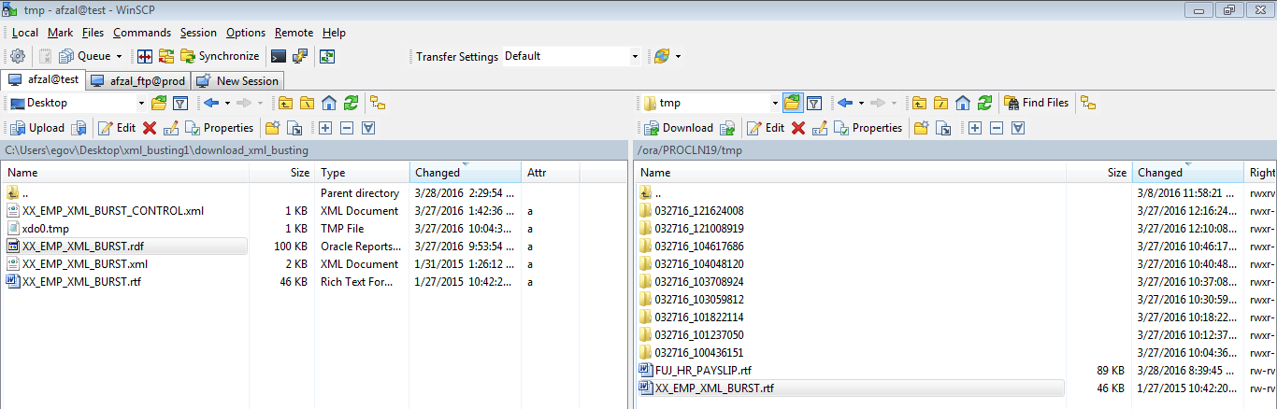Open the Mark menu

61,33
